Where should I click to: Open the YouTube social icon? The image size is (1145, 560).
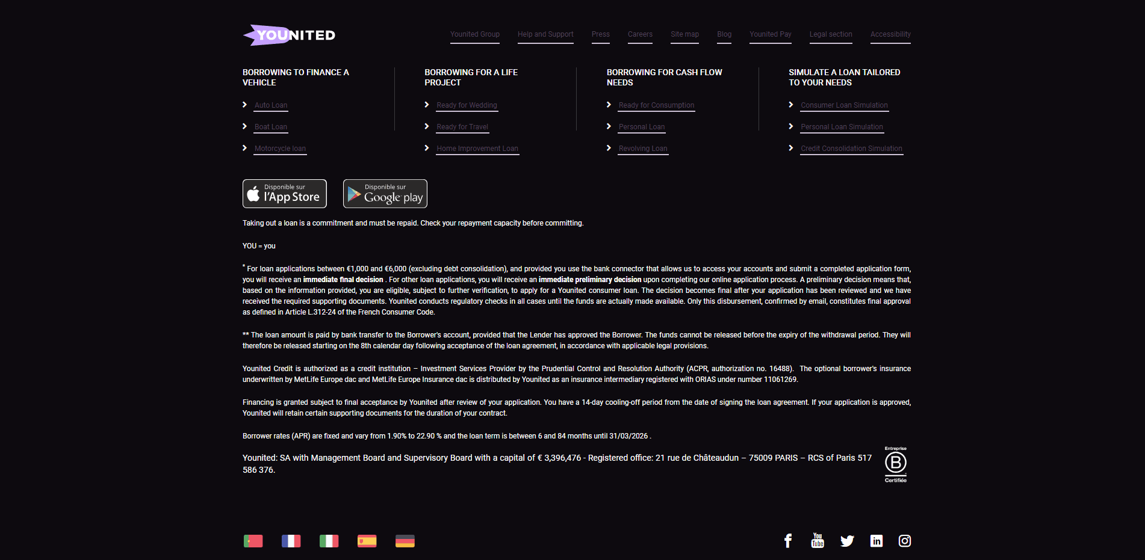click(x=818, y=540)
